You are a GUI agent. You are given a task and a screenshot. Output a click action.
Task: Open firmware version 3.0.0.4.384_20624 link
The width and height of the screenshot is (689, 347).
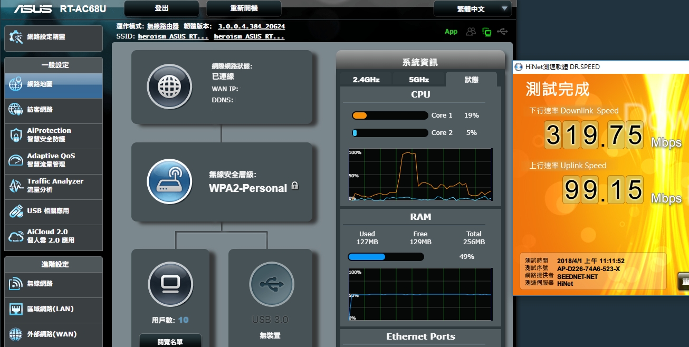(x=252, y=26)
